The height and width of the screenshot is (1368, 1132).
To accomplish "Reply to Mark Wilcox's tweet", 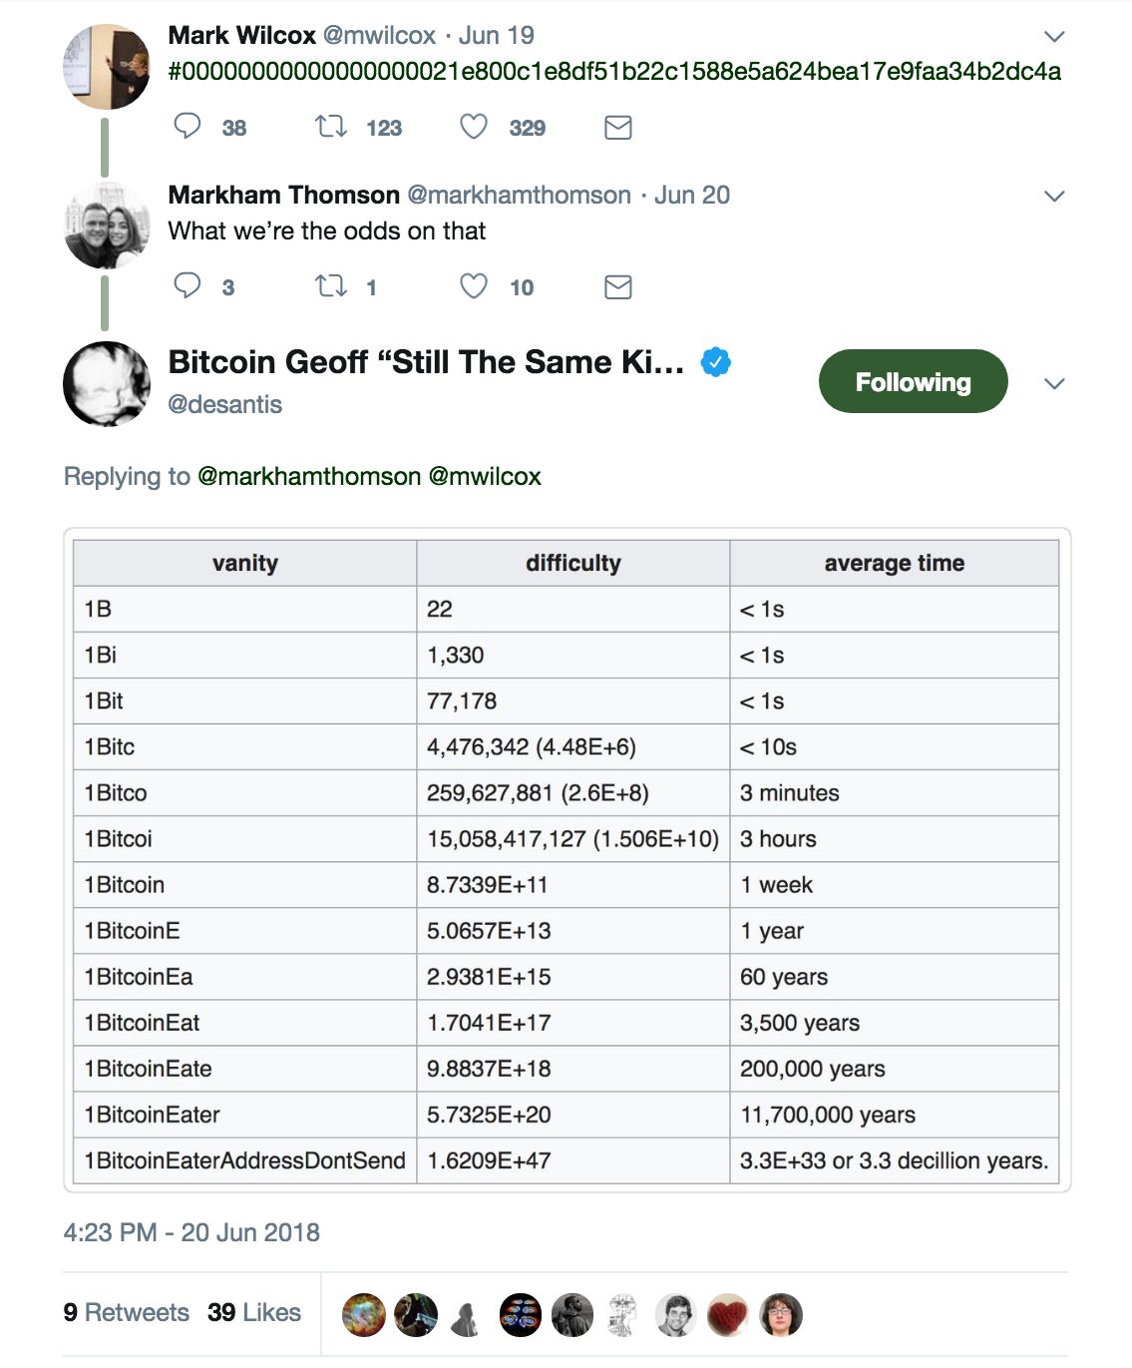I will [188, 127].
